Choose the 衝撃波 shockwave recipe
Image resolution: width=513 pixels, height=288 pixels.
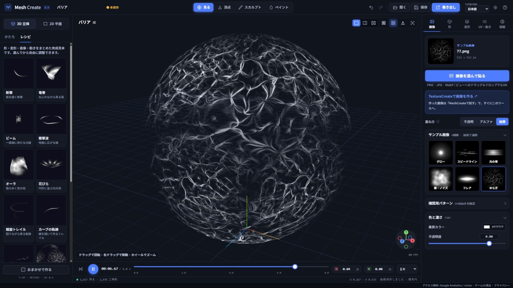[x=51, y=125]
